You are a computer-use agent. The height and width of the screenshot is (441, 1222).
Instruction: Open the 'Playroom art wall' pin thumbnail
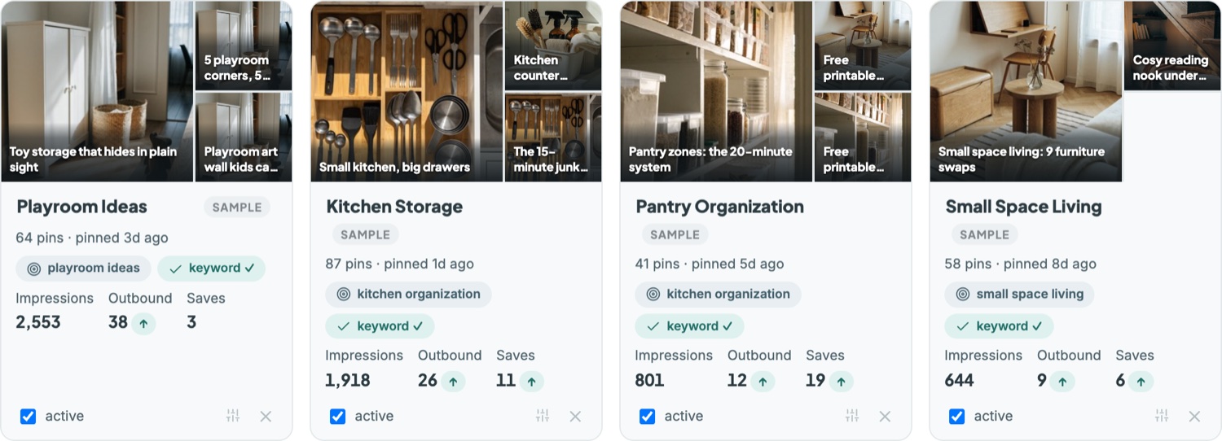tap(244, 137)
